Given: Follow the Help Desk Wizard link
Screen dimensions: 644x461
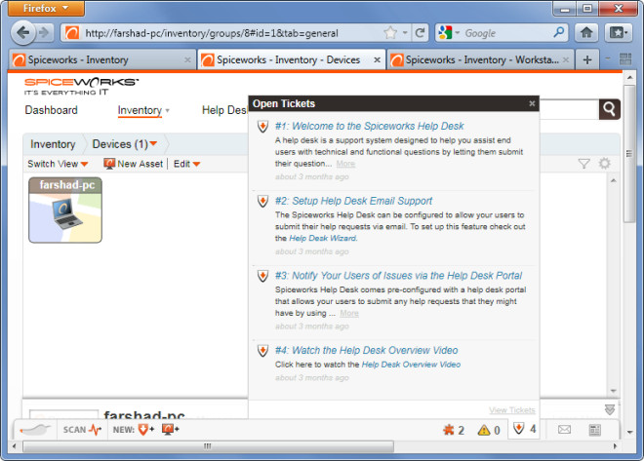Looking at the screenshot, I should pyautogui.click(x=323, y=238).
